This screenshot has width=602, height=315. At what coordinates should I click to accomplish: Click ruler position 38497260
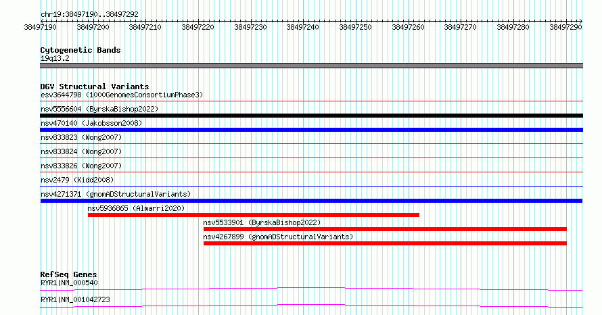click(x=408, y=27)
